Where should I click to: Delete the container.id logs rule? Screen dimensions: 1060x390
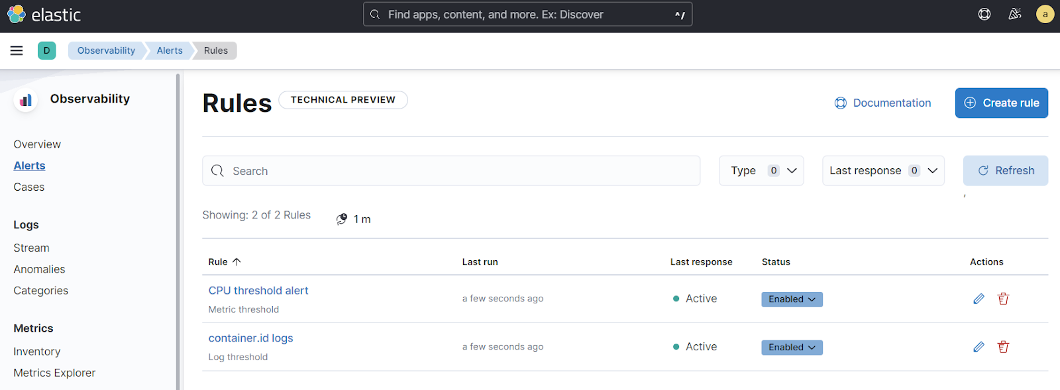(x=1003, y=347)
